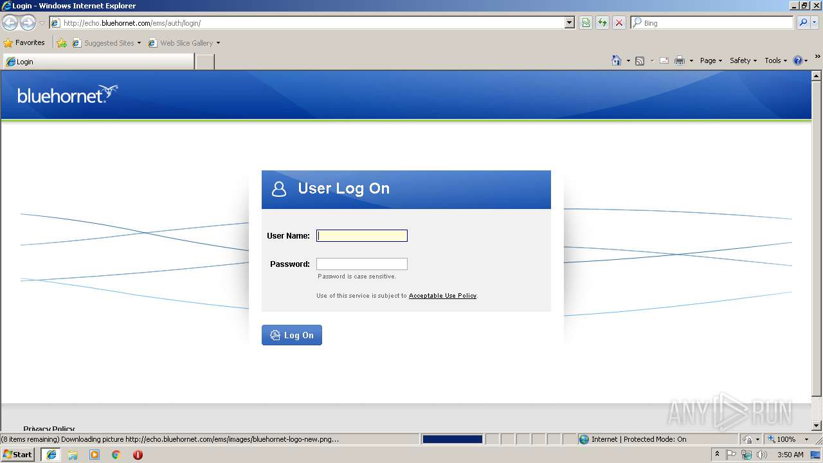Click the page loading progress bar
This screenshot has width=823, height=463.
click(x=452, y=439)
